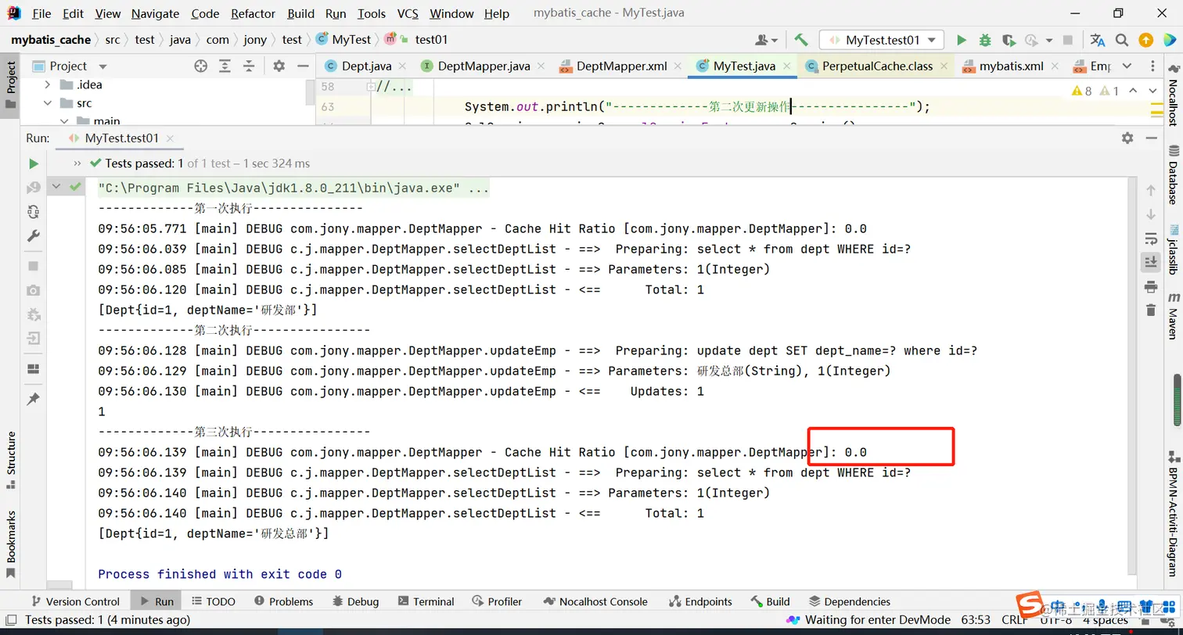
Task: Click the 63:53 cursor position
Action: [x=974, y=620]
